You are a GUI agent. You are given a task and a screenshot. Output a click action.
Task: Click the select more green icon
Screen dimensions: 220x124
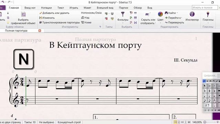(x=131, y=18)
